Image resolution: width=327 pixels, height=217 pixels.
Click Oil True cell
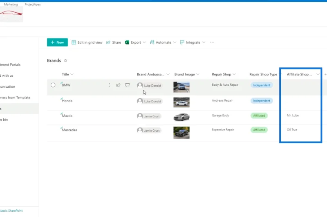click(292, 130)
